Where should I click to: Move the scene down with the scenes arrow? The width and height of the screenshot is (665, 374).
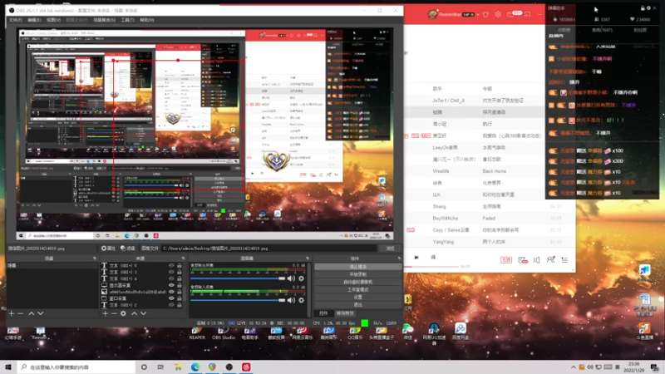click(40, 313)
